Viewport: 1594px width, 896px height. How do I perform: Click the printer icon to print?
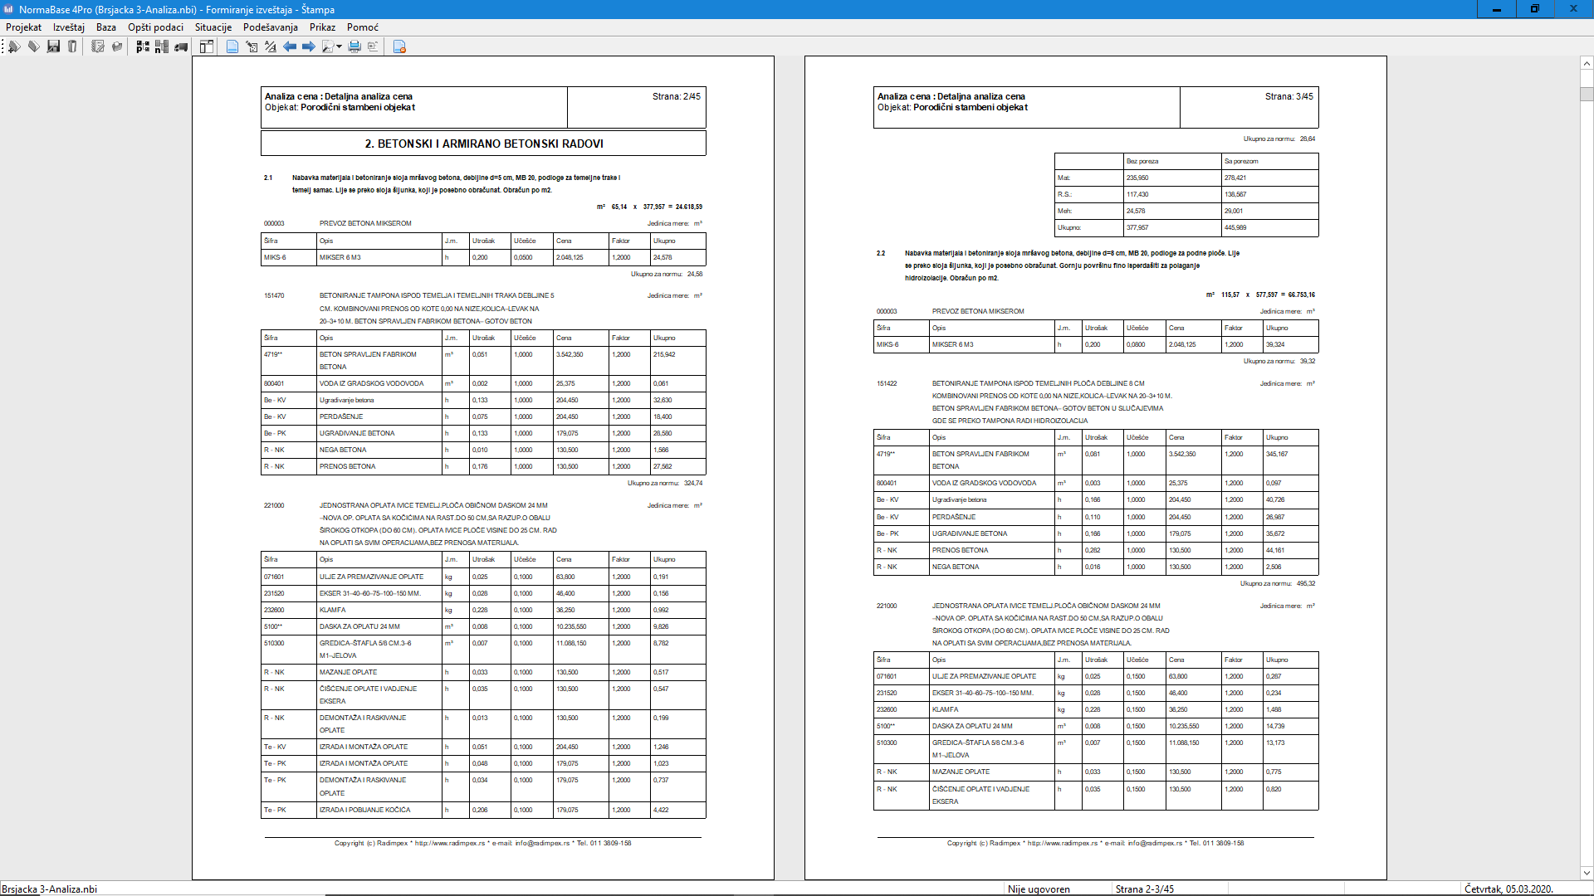354,46
